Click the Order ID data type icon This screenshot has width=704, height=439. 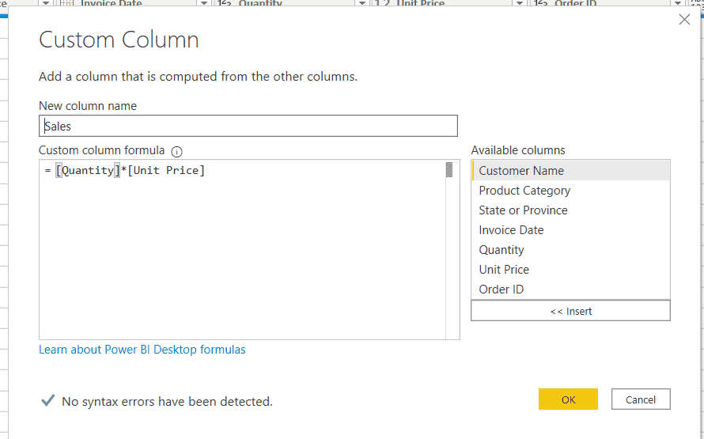click(540, 3)
